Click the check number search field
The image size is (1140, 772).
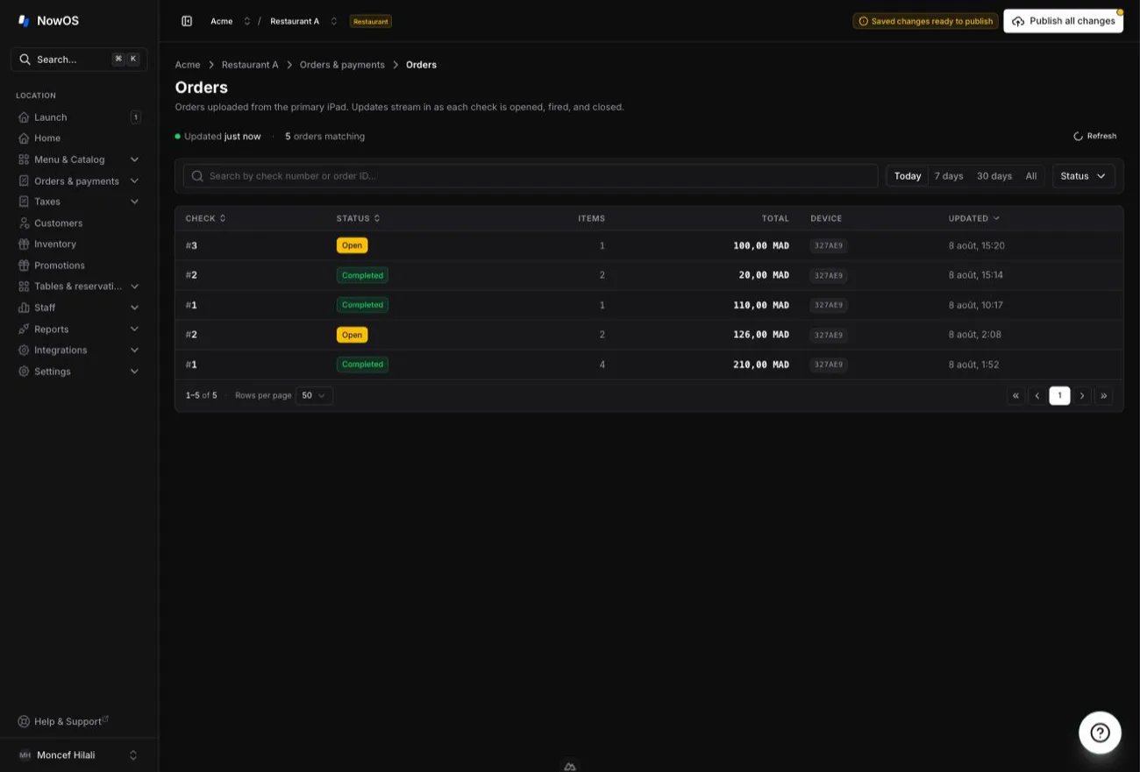click(531, 176)
